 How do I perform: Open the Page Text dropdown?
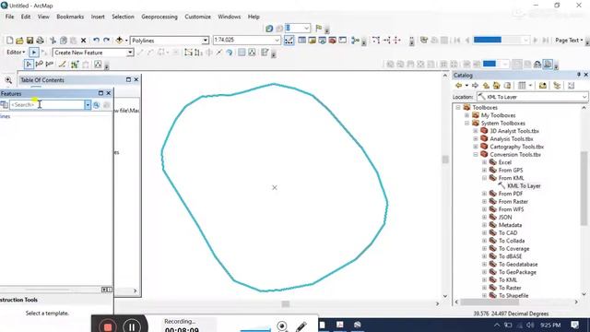coord(569,40)
